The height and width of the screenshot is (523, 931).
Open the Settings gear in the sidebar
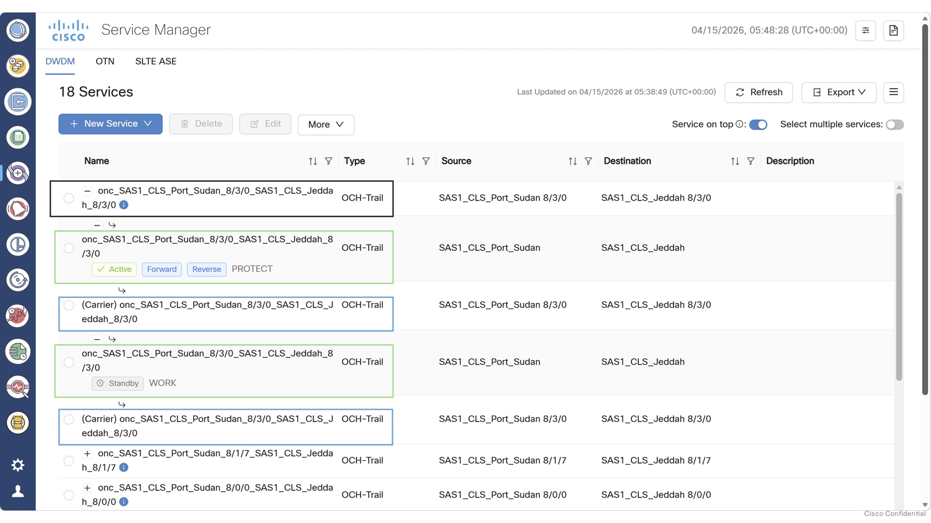pos(17,464)
